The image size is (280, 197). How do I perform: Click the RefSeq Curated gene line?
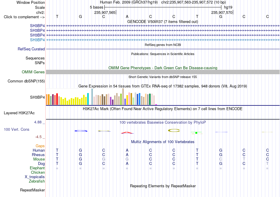point(163,49)
